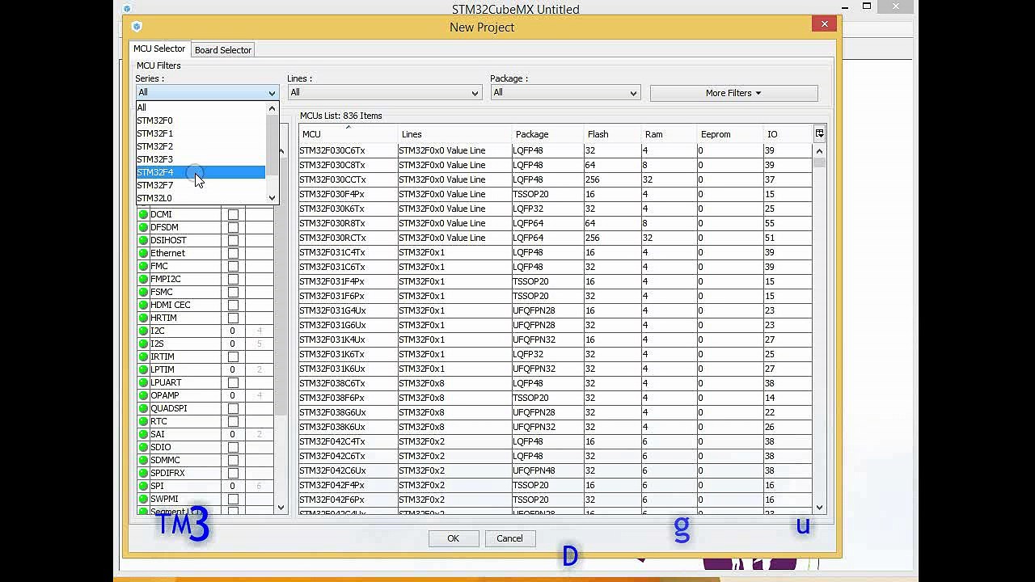Click green status icon next to I2S
Screen dimensions: 1035x582
(x=143, y=344)
